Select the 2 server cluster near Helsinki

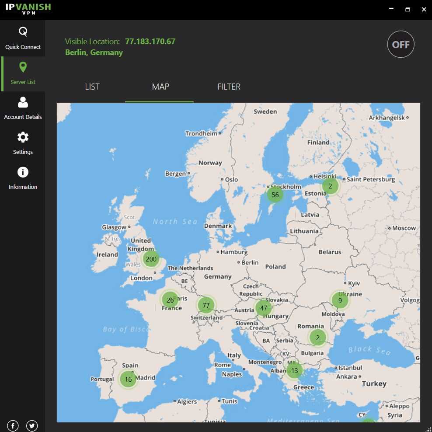coord(330,186)
